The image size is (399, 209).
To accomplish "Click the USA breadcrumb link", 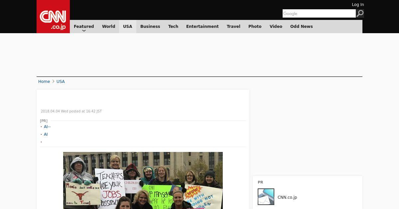I will pyautogui.click(x=61, y=82).
